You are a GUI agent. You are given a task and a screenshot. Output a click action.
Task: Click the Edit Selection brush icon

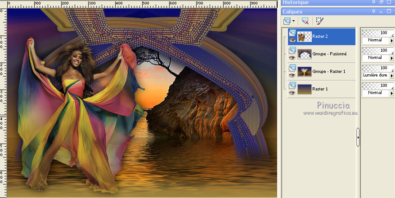pyautogui.click(x=319, y=21)
